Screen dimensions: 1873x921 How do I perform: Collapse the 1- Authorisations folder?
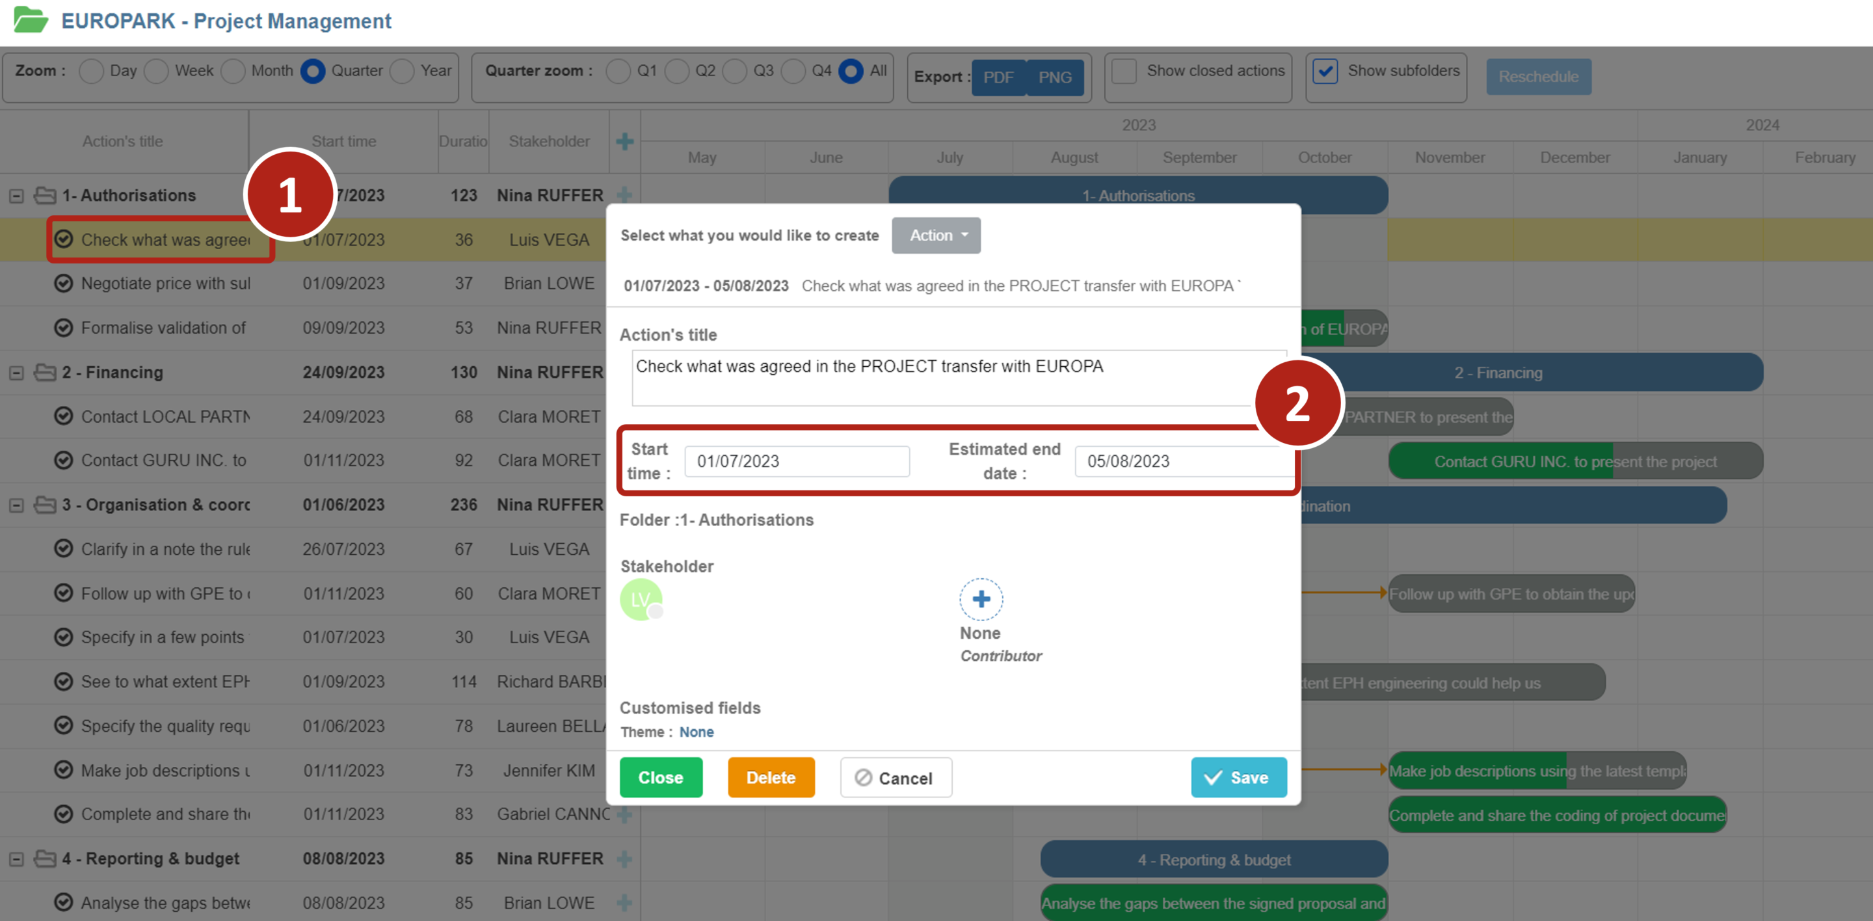pyautogui.click(x=16, y=196)
